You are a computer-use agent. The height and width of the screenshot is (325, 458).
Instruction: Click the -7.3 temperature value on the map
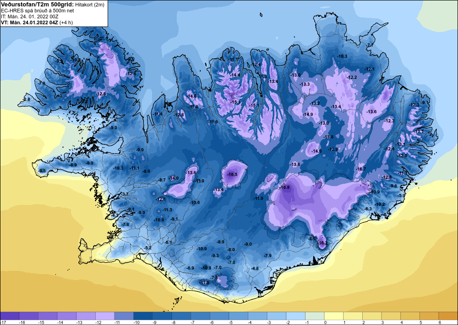tap(214, 277)
